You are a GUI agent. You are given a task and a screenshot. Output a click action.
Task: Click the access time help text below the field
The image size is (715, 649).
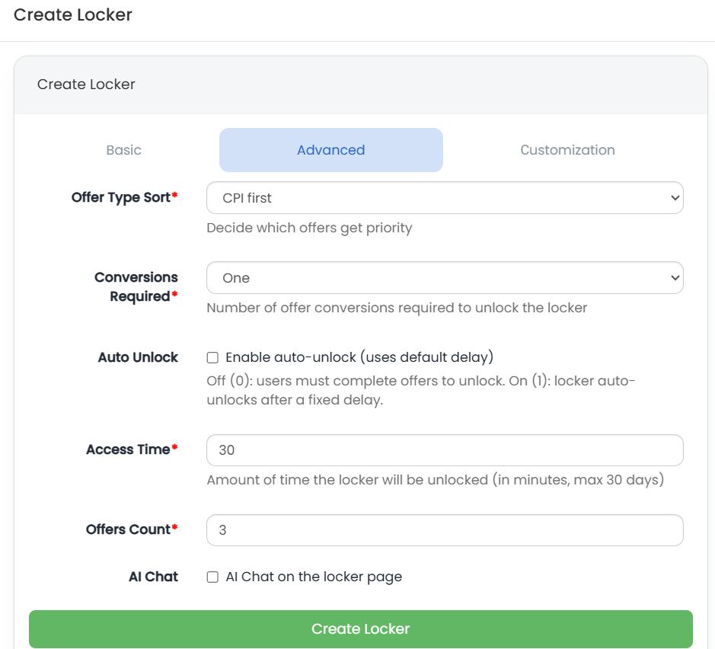[435, 480]
